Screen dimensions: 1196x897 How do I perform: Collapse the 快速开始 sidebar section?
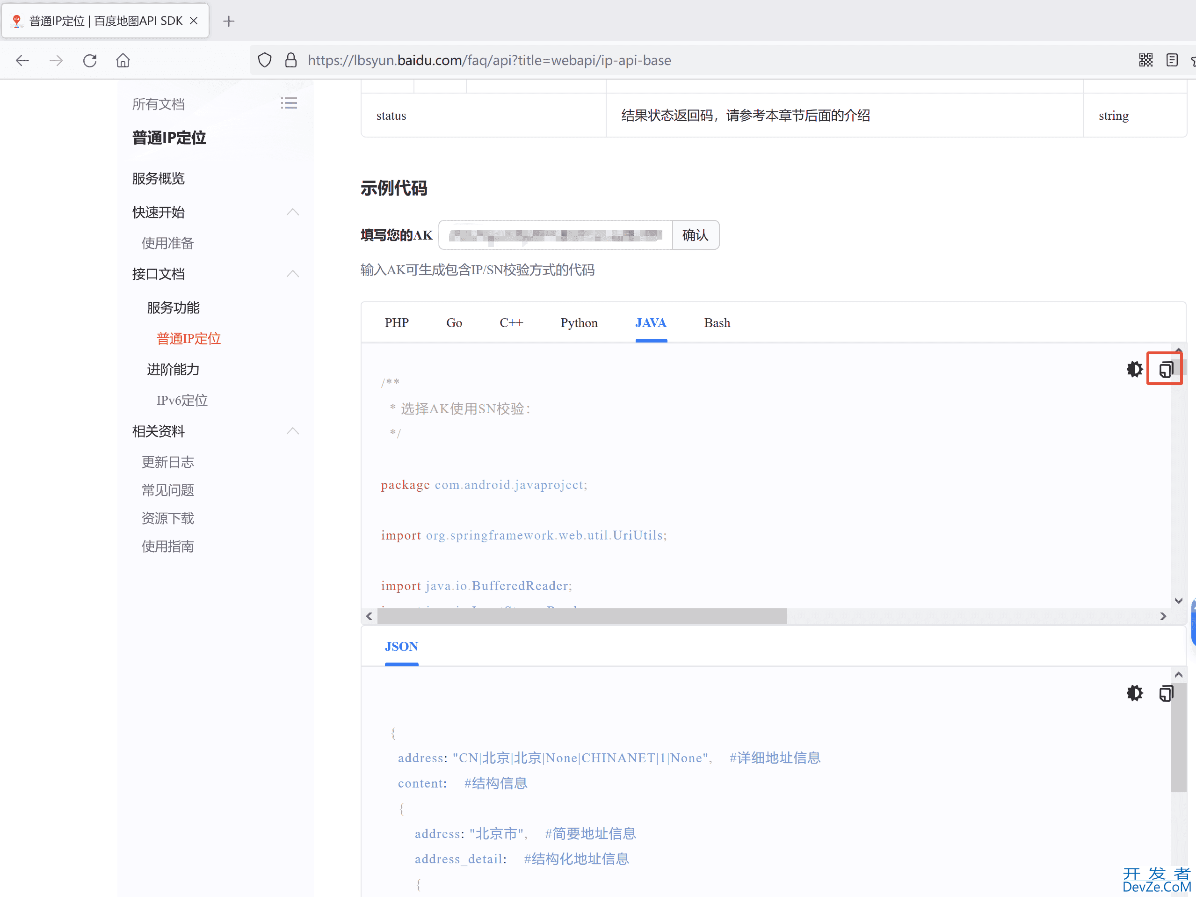292,212
